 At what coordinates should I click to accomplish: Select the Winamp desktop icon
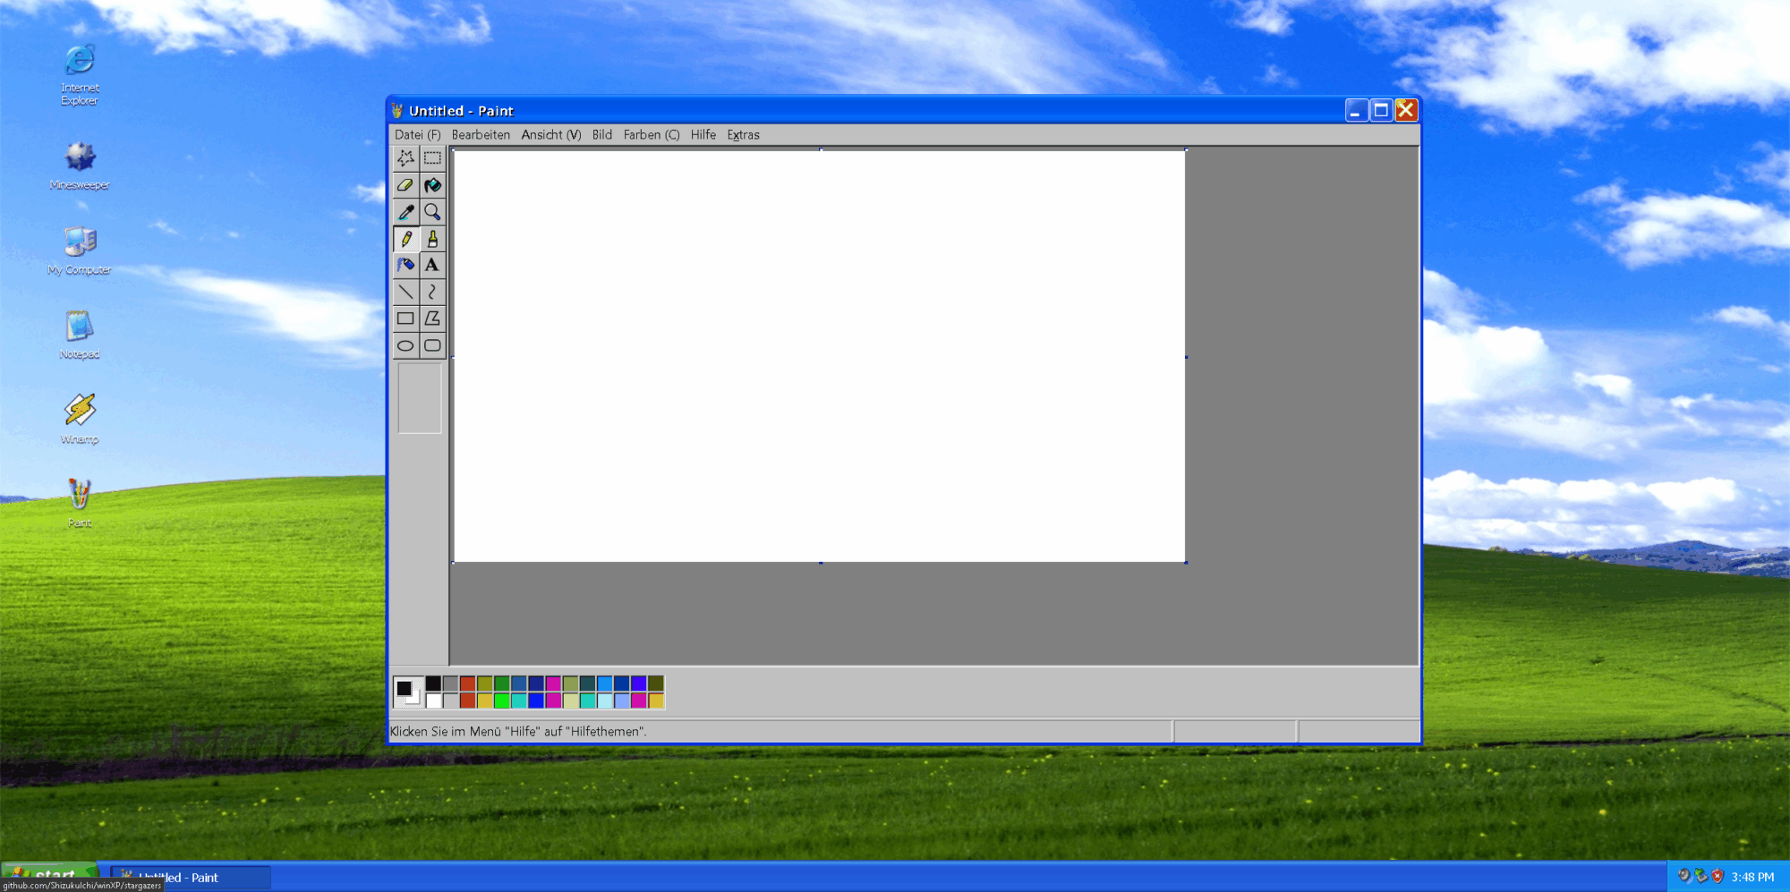coord(80,419)
